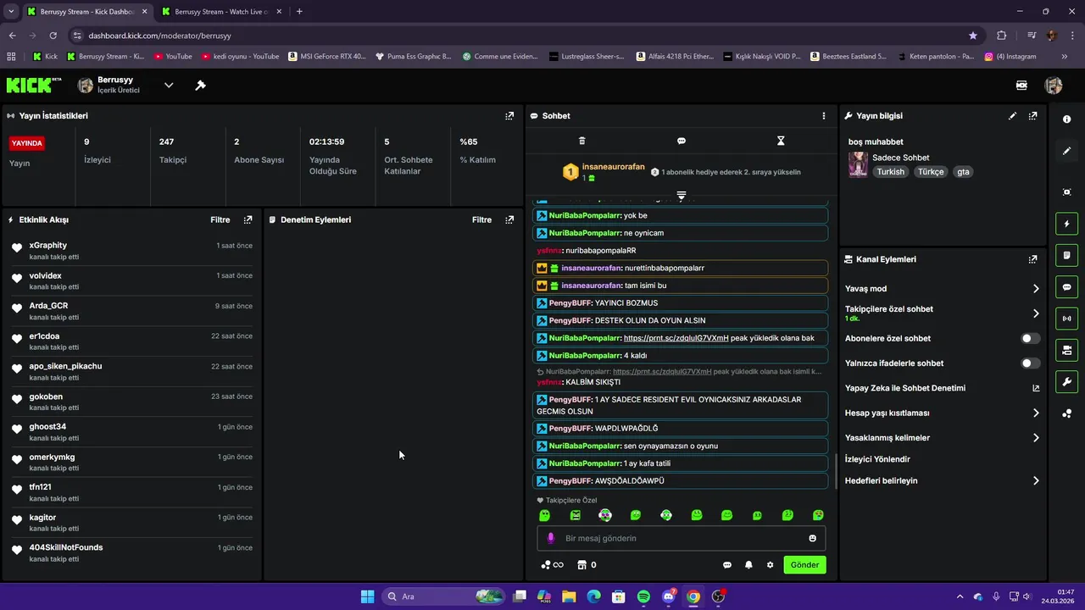
Task: Open the hammer moderation tool in header
Action: tap(200, 86)
